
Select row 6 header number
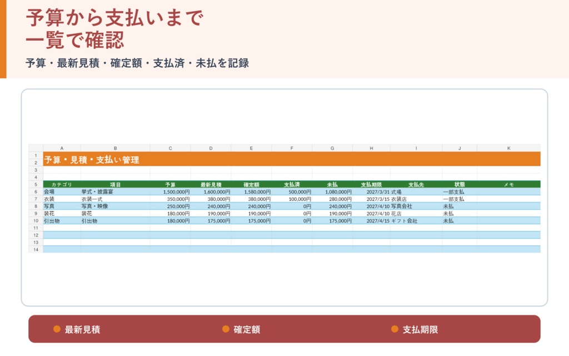[36, 192]
